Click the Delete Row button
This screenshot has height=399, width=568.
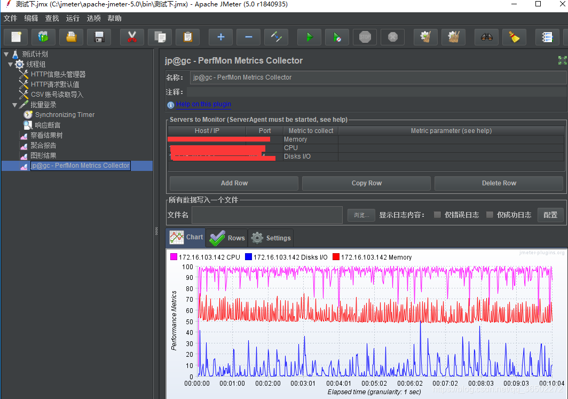coord(499,183)
